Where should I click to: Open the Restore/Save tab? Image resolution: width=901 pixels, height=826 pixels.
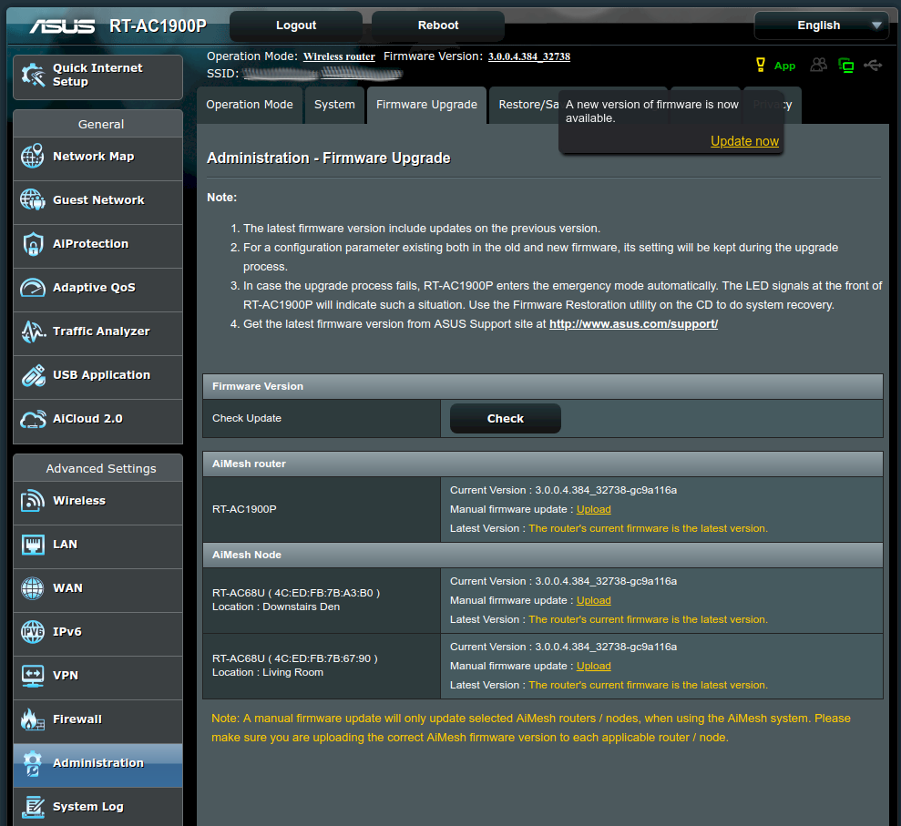click(524, 105)
